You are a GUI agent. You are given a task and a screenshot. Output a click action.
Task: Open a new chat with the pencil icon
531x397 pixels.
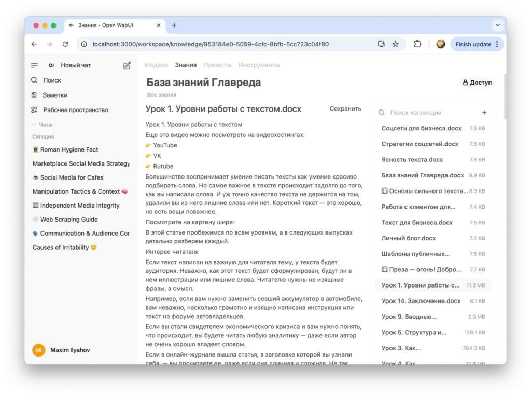[127, 65]
